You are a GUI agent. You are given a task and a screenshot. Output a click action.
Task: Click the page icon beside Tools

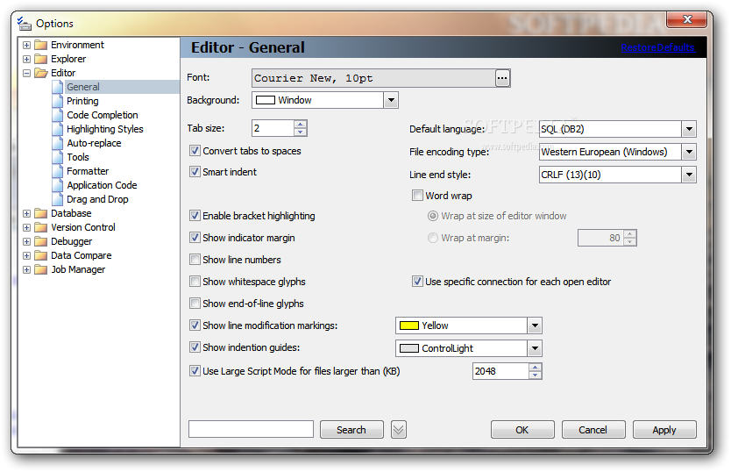pyautogui.click(x=58, y=157)
